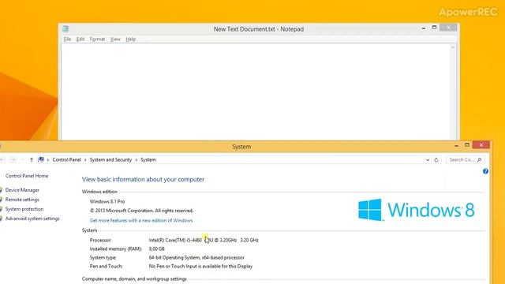Viewport: 505px width, 284px height.
Task: Expand the arrow after System and Security breadcrumb
Action: click(x=137, y=159)
